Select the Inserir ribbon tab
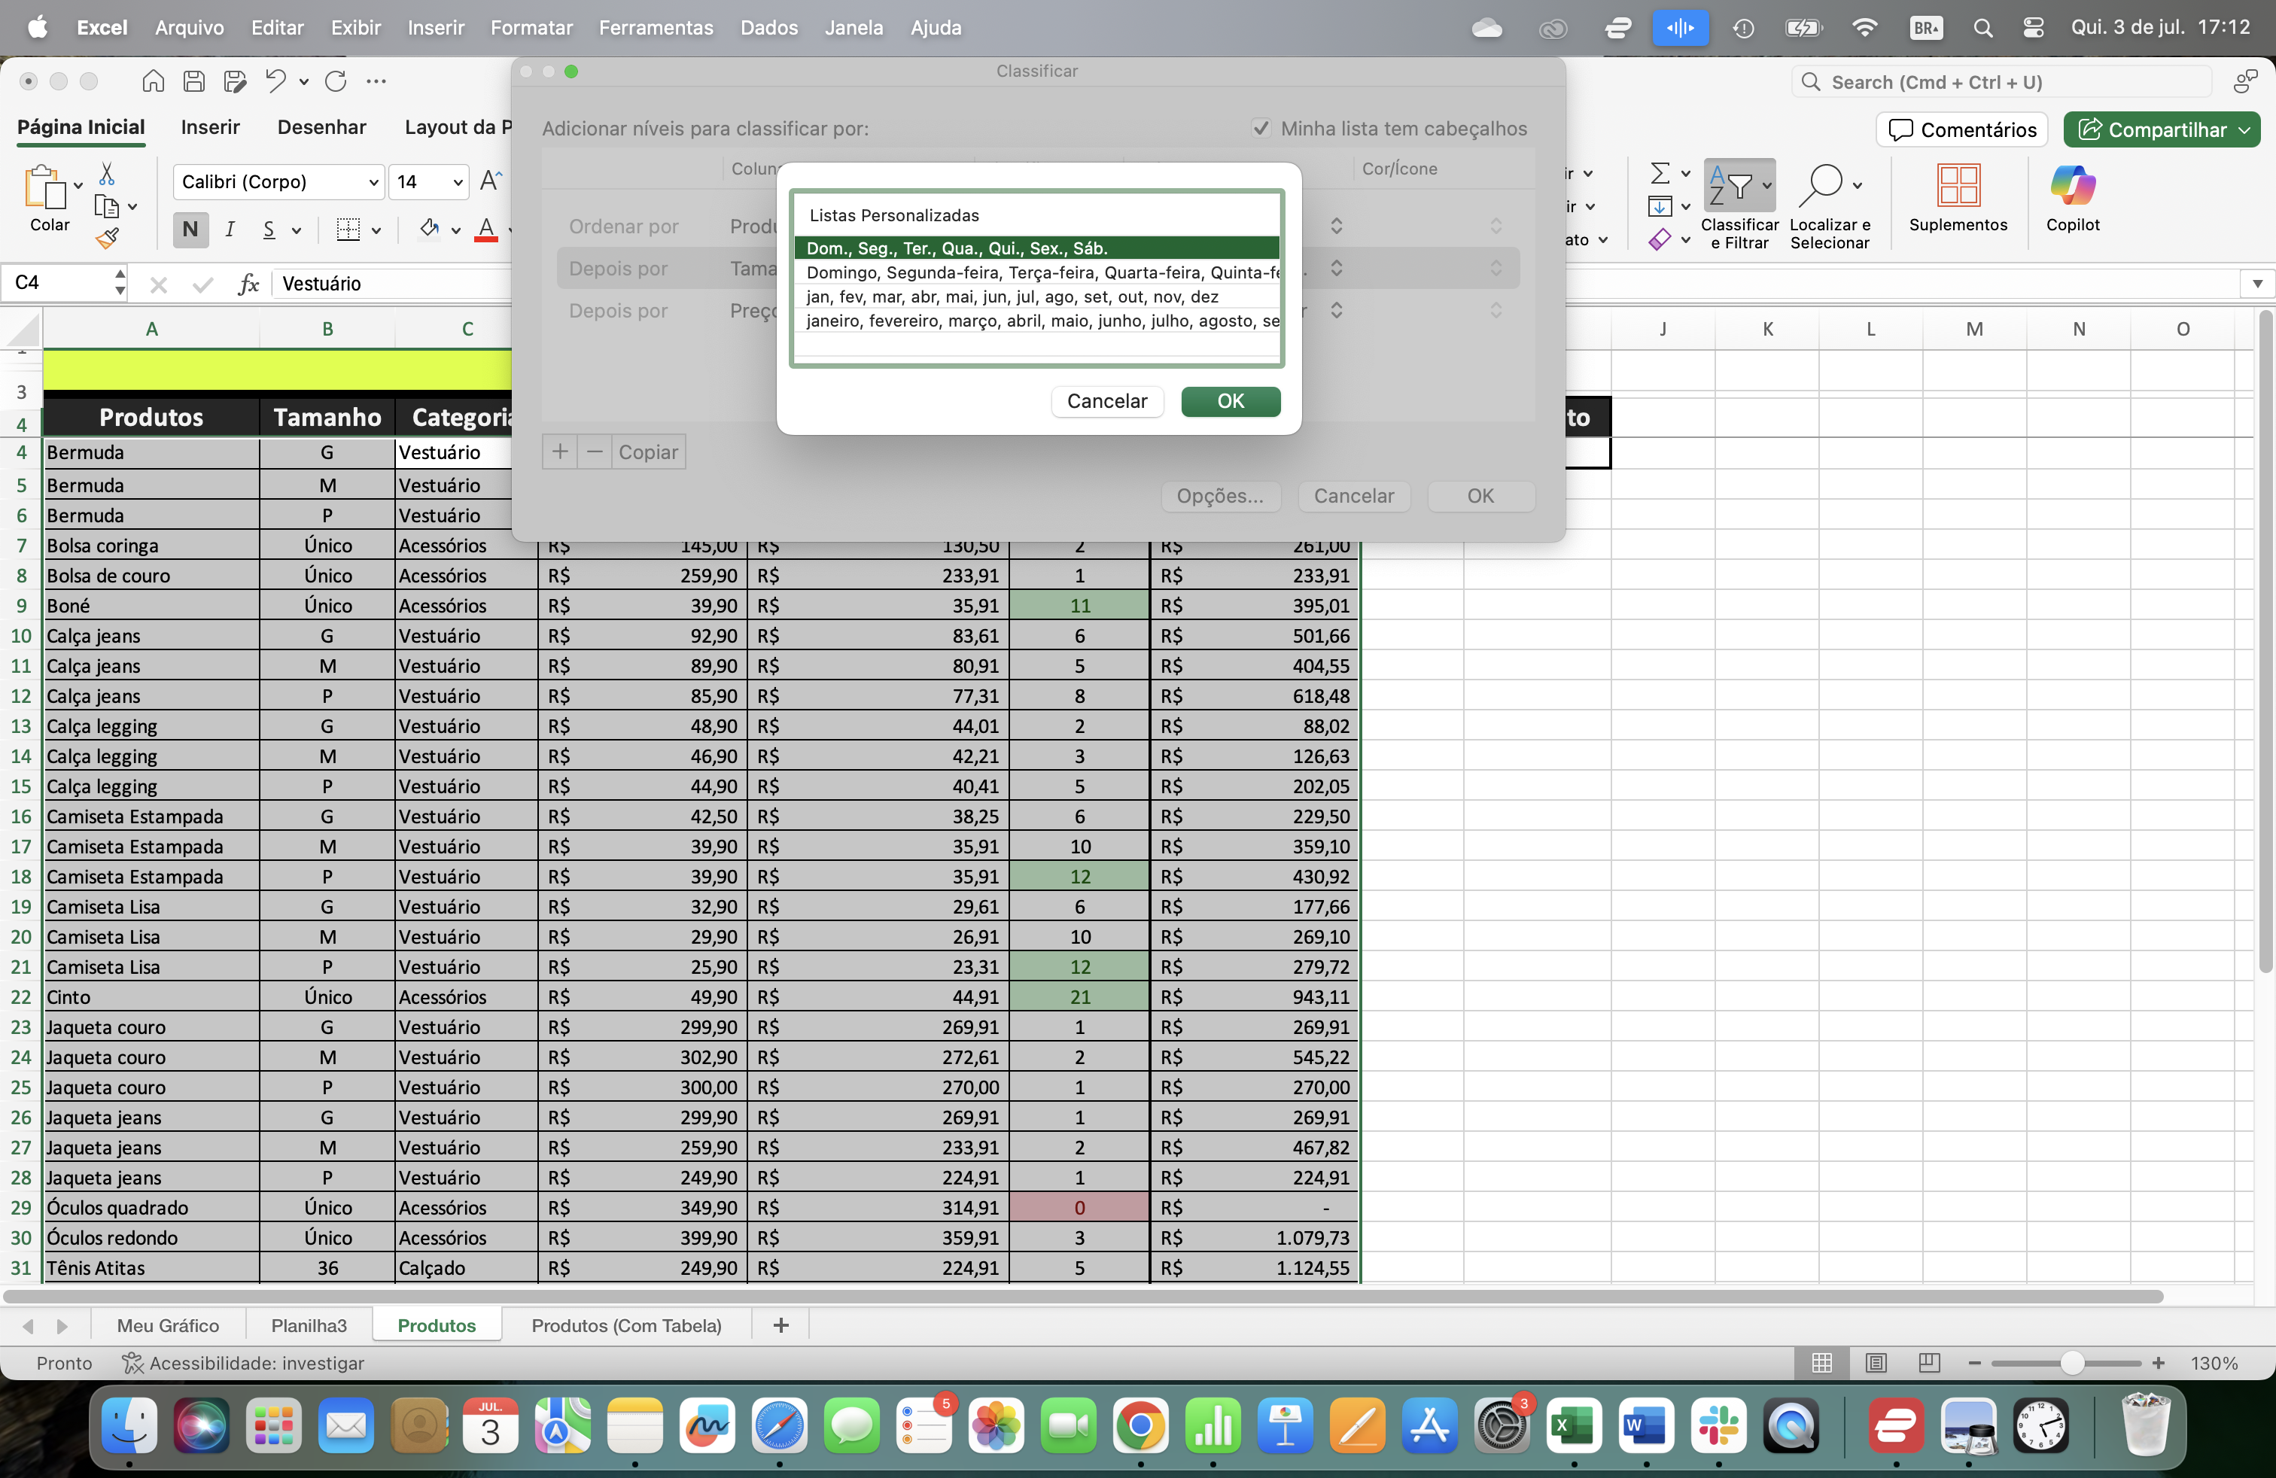Viewport: 2276px width, 1478px height. pyautogui.click(x=211, y=127)
